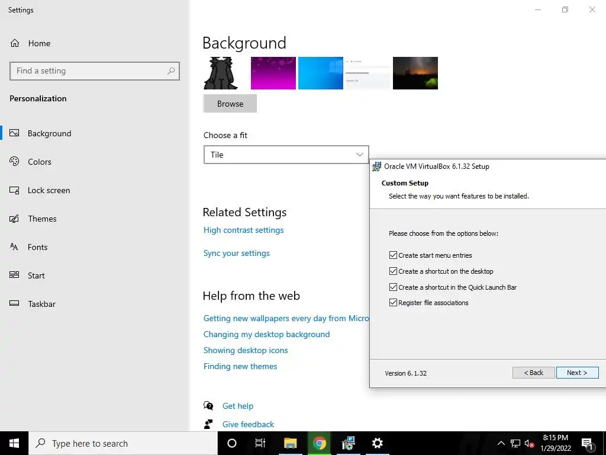Screen dimensions: 606x455
Task: Open Task View on the taskbar
Action: pos(260,443)
